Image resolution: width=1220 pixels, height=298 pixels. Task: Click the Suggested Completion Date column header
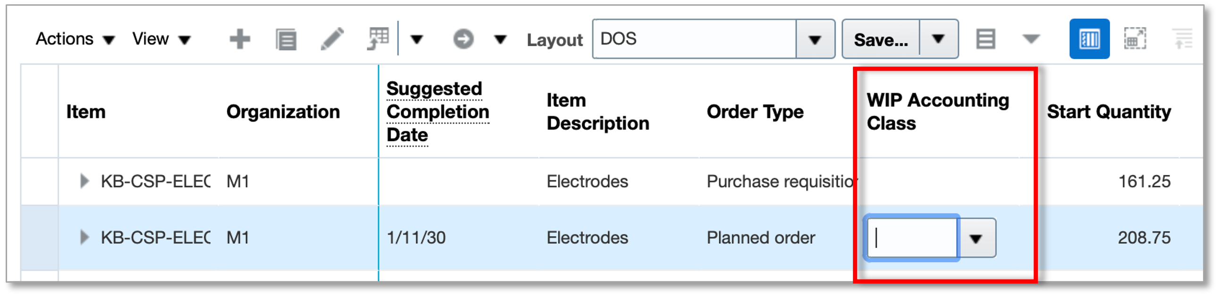437,112
